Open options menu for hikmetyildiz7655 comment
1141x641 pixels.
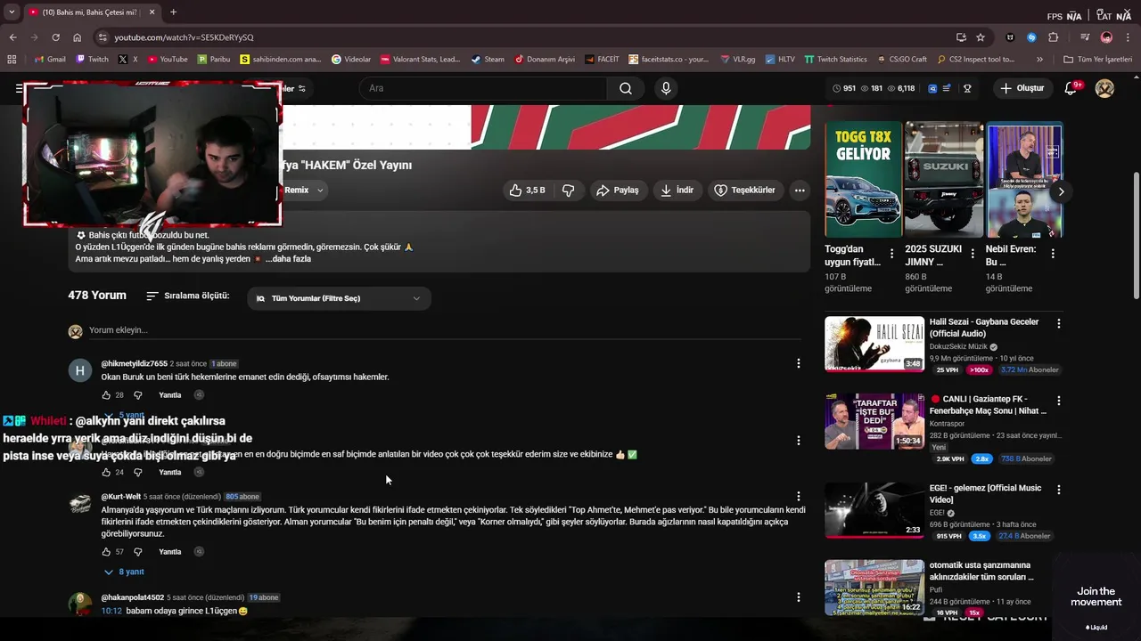(799, 363)
